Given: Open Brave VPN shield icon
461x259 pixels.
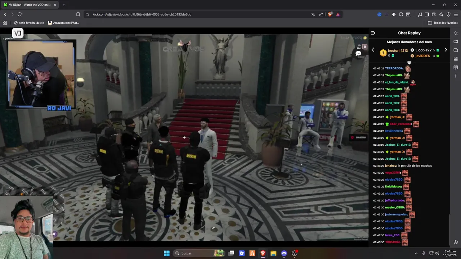Looking at the screenshot, I should coord(448,14).
